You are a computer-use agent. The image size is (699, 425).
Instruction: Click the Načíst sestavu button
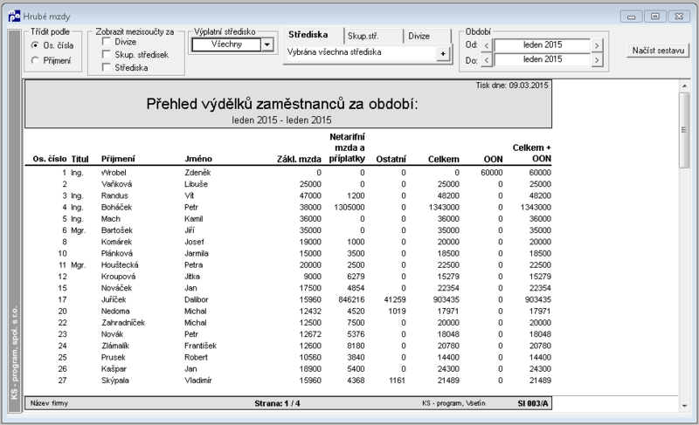(658, 51)
